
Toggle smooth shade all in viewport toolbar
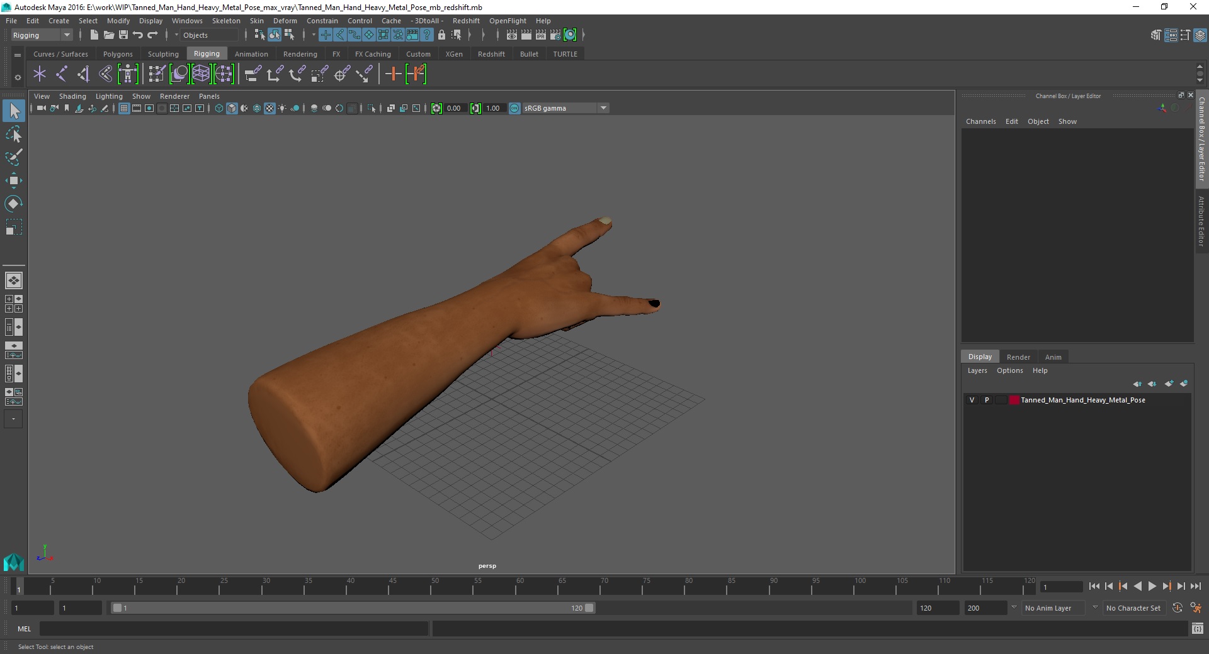point(232,108)
